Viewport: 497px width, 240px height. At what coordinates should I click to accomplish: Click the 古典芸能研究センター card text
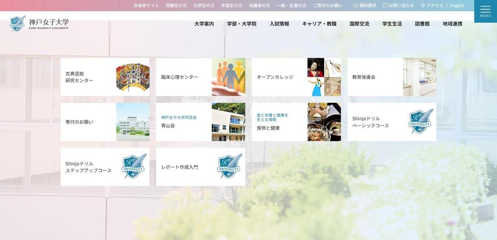[79, 77]
